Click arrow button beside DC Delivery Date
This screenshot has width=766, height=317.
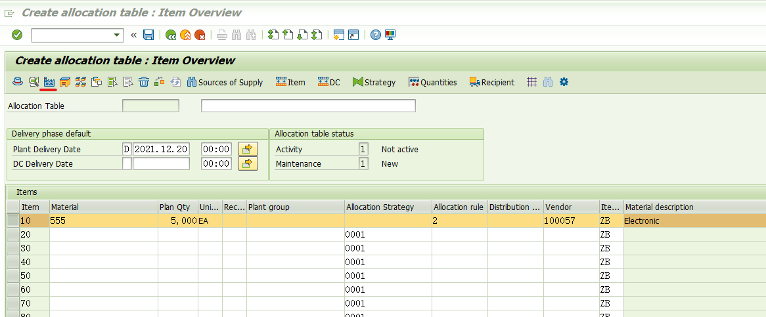[248, 163]
